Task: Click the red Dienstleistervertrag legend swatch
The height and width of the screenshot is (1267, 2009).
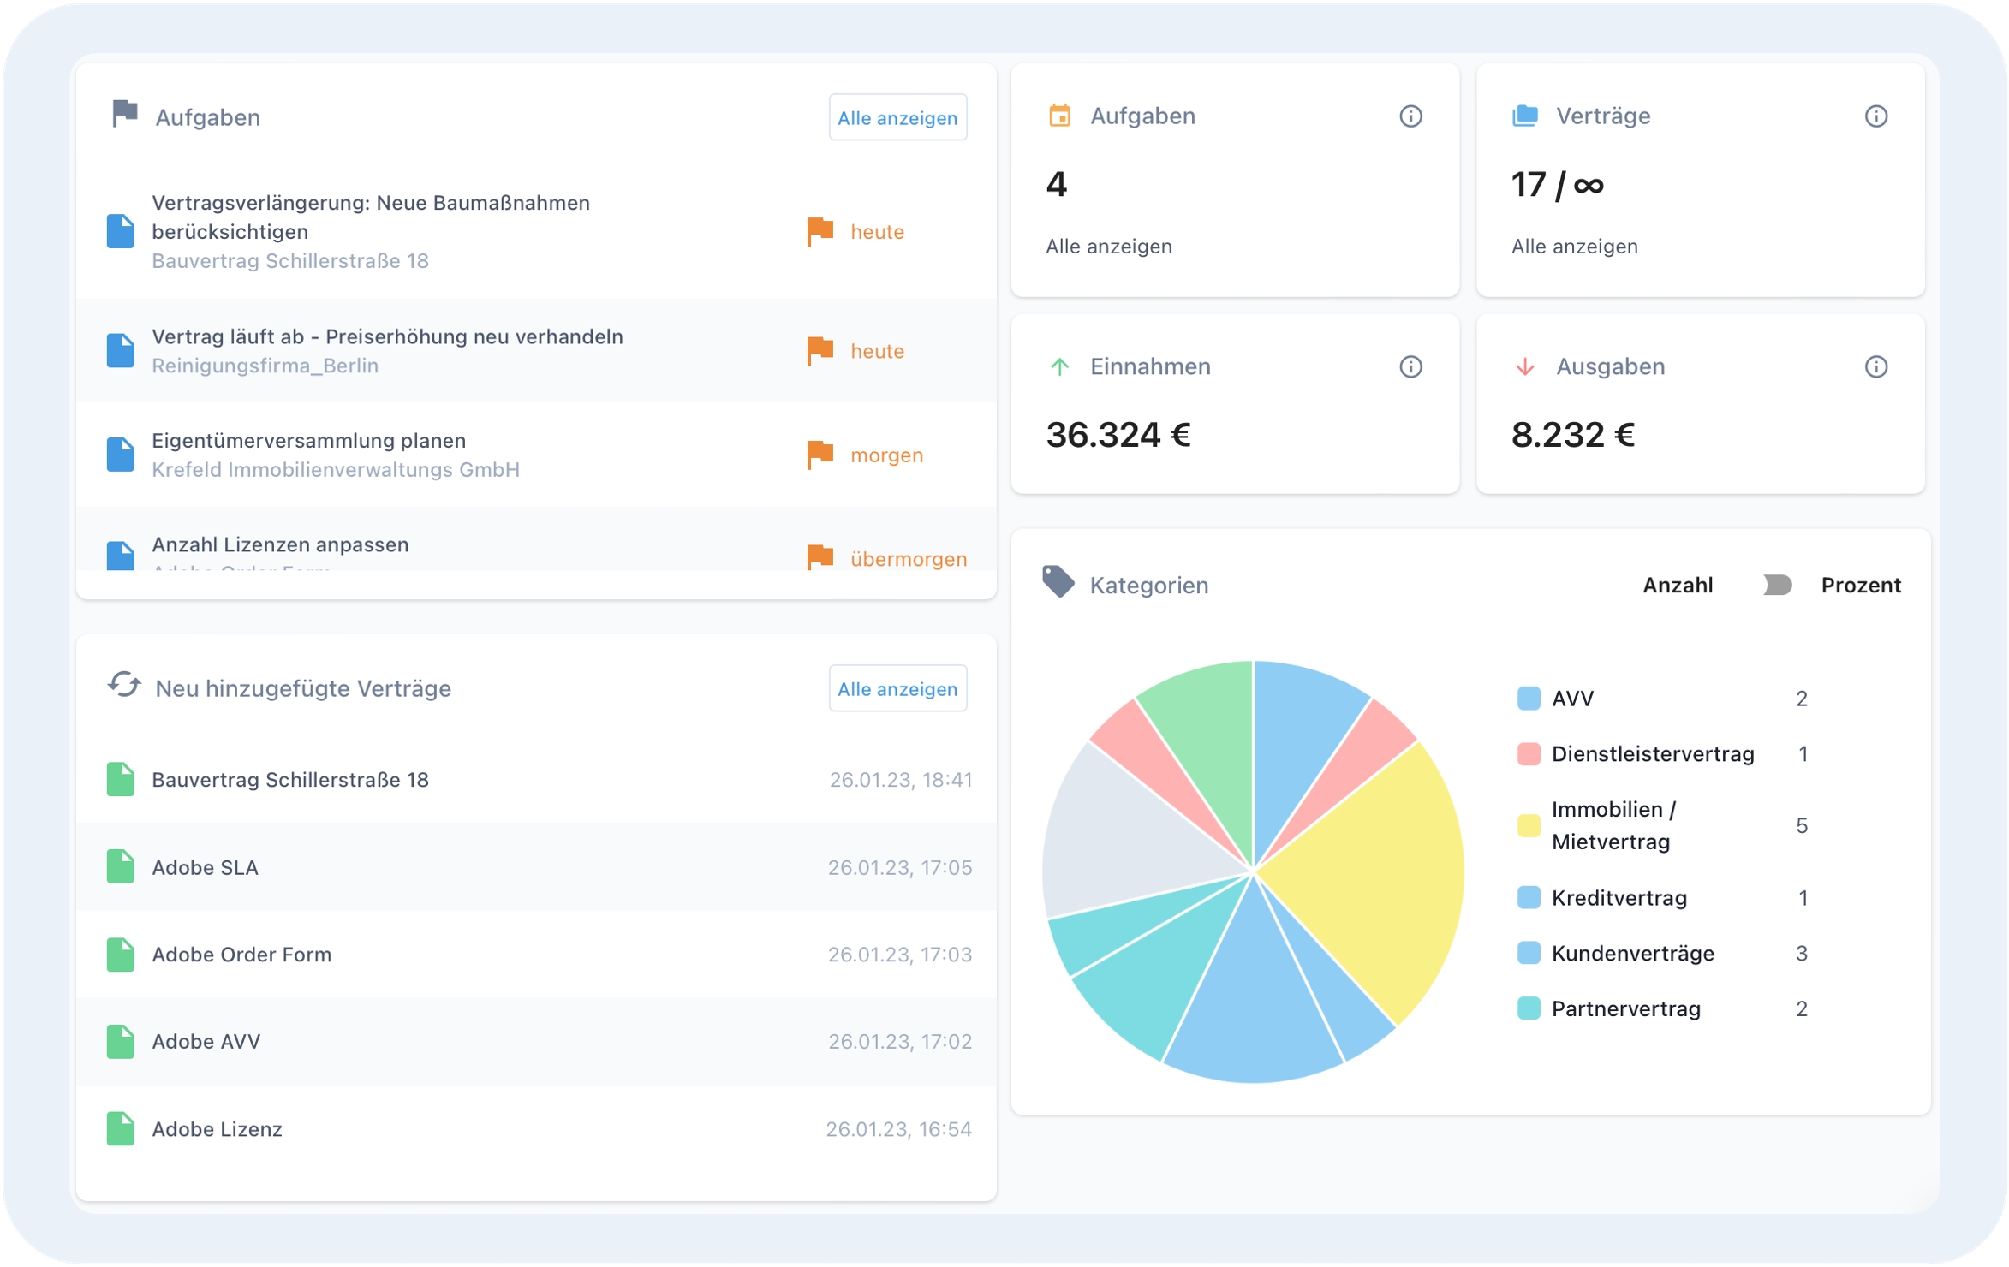Action: point(1528,754)
